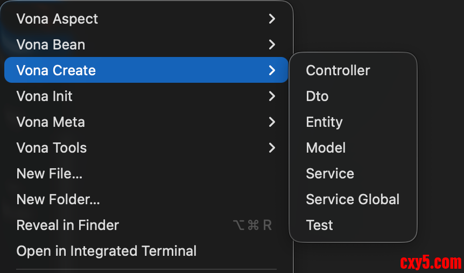Image resolution: width=464 pixels, height=273 pixels.
Task: Click the Service submenu item
Action: pyautogui.click(x=330, y=174)
